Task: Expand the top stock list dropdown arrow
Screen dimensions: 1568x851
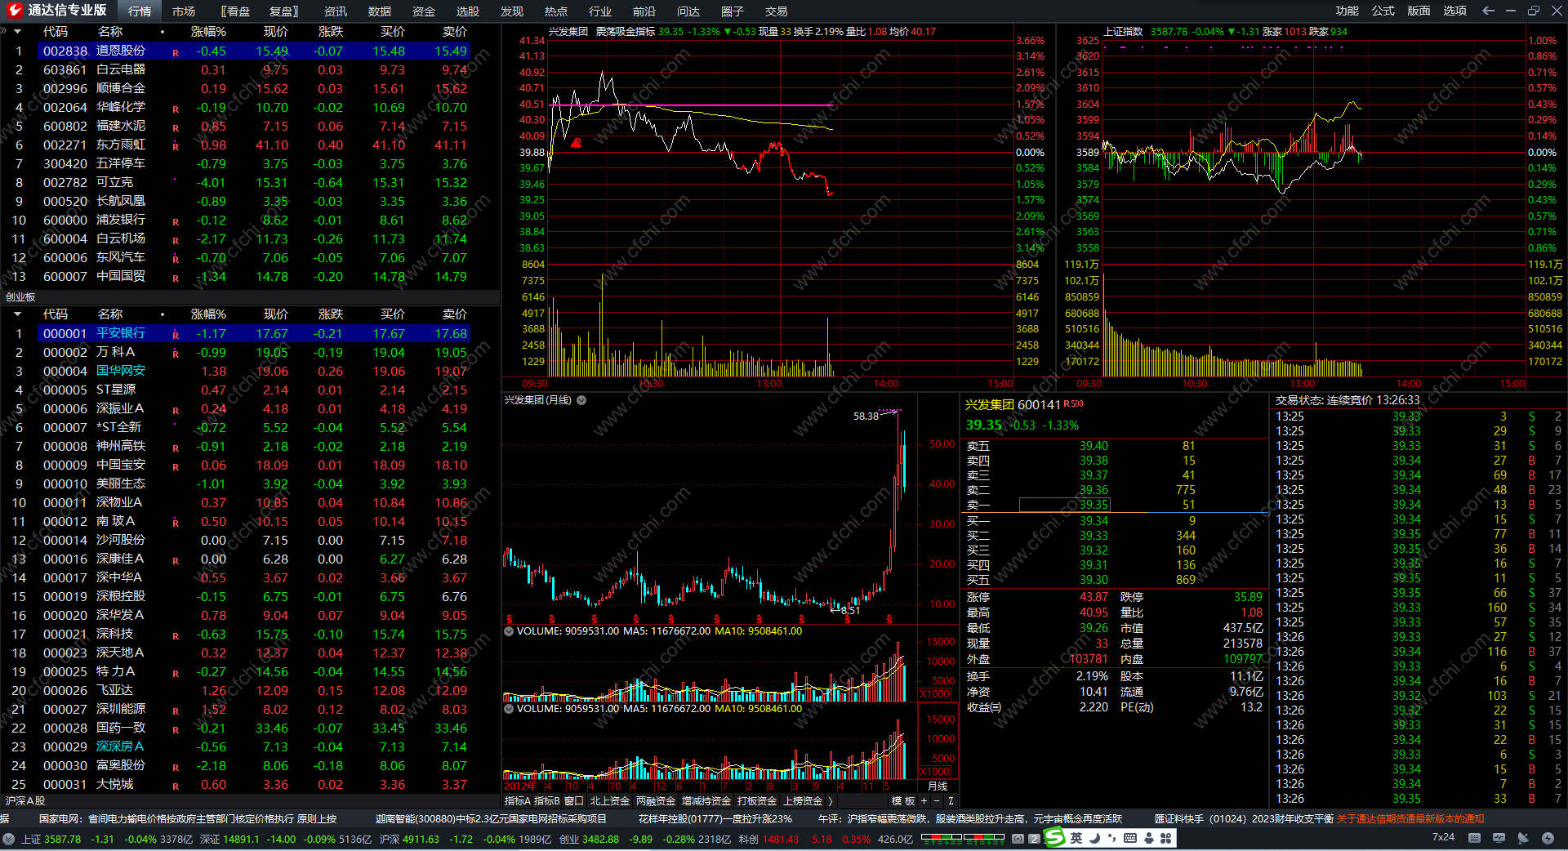Action: point(16,31)
